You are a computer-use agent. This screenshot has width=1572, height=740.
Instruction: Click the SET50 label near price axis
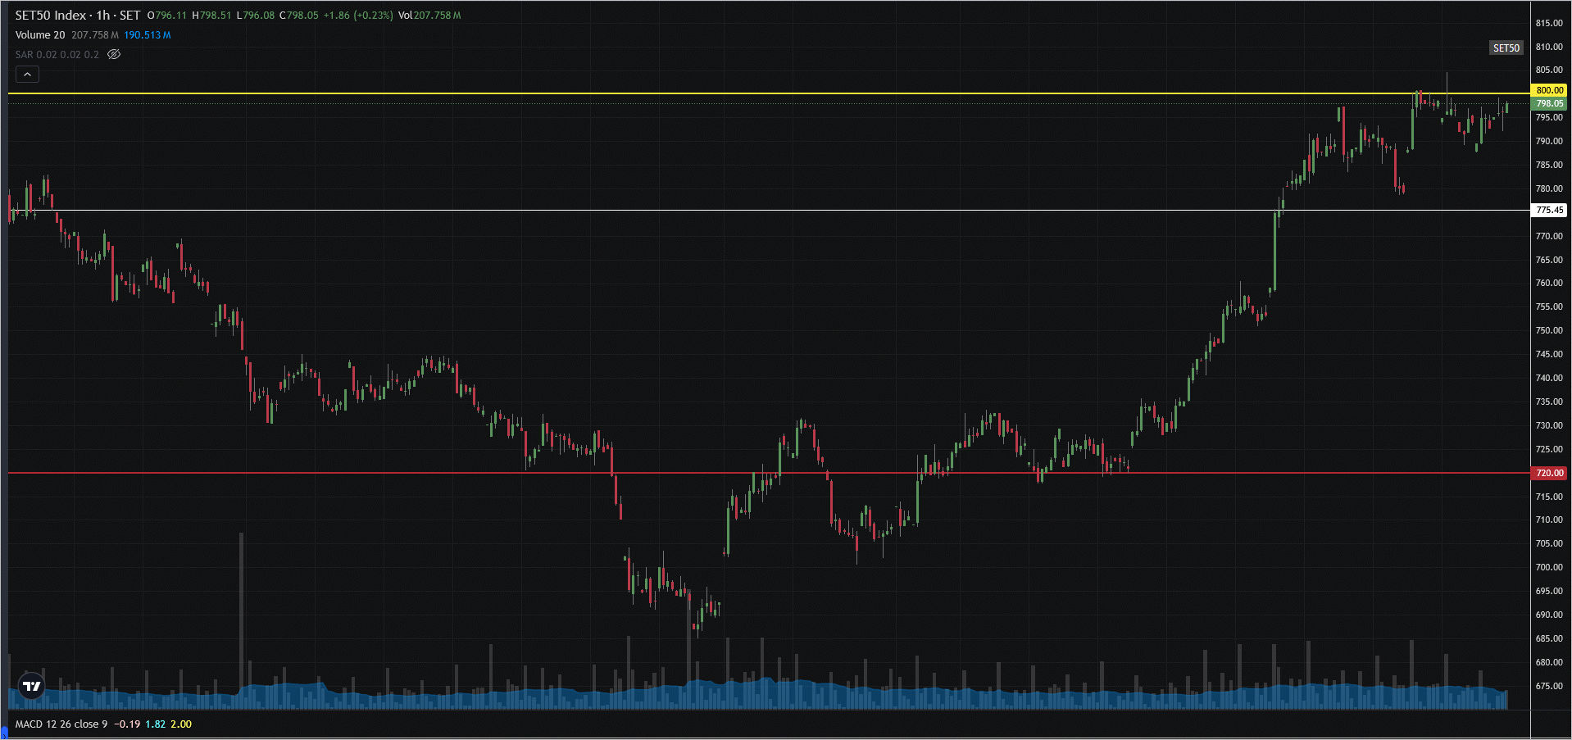tap(1506, 48)
